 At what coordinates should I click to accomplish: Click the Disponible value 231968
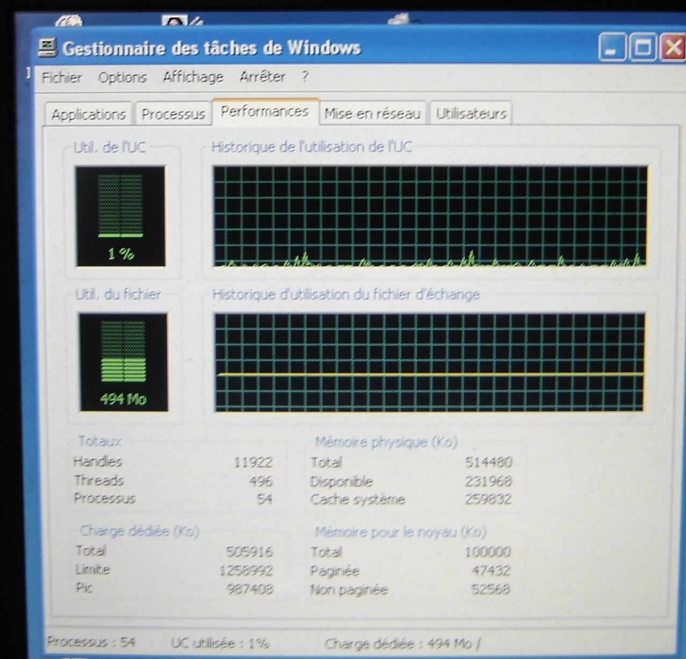(488, 481)
